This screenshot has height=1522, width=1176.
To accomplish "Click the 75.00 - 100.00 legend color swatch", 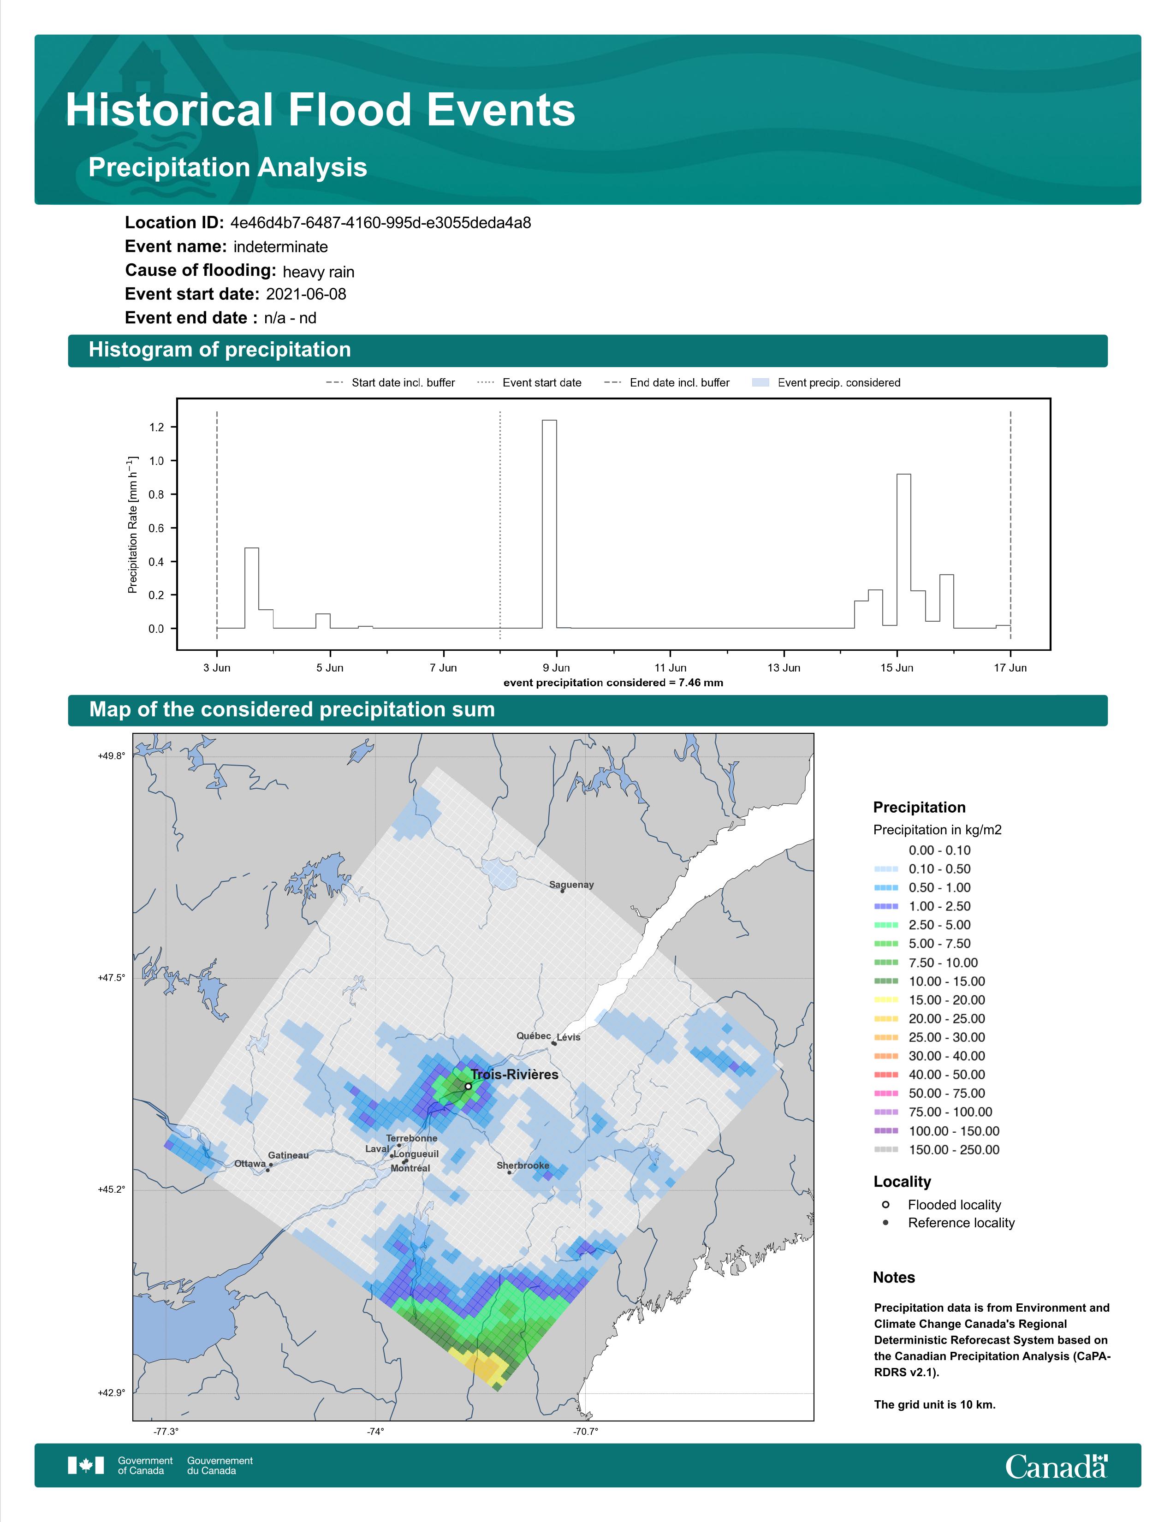I will tap(886, 1112).
